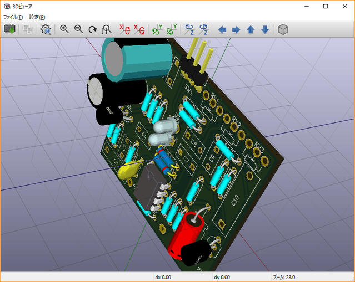The height and width of the screenshot is (282, 355).
Task: Close the 3D viewer window
Action: (344, 6)
